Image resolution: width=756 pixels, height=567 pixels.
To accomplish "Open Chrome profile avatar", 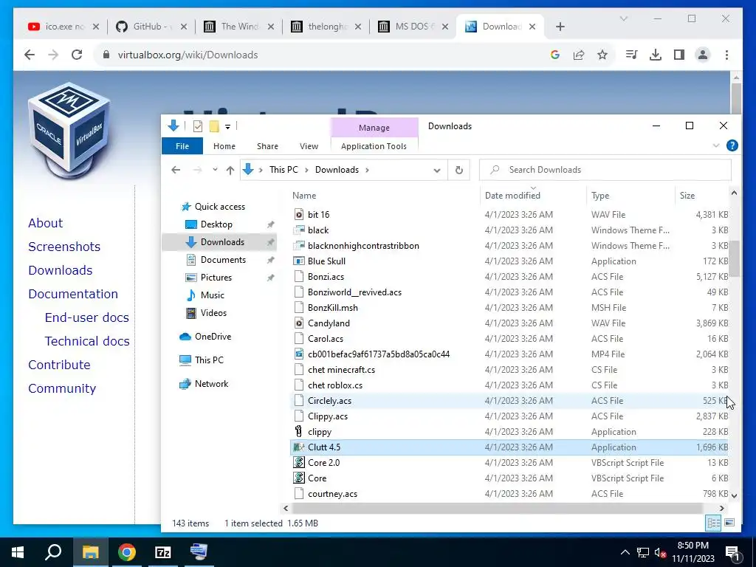I will point(703,55).
